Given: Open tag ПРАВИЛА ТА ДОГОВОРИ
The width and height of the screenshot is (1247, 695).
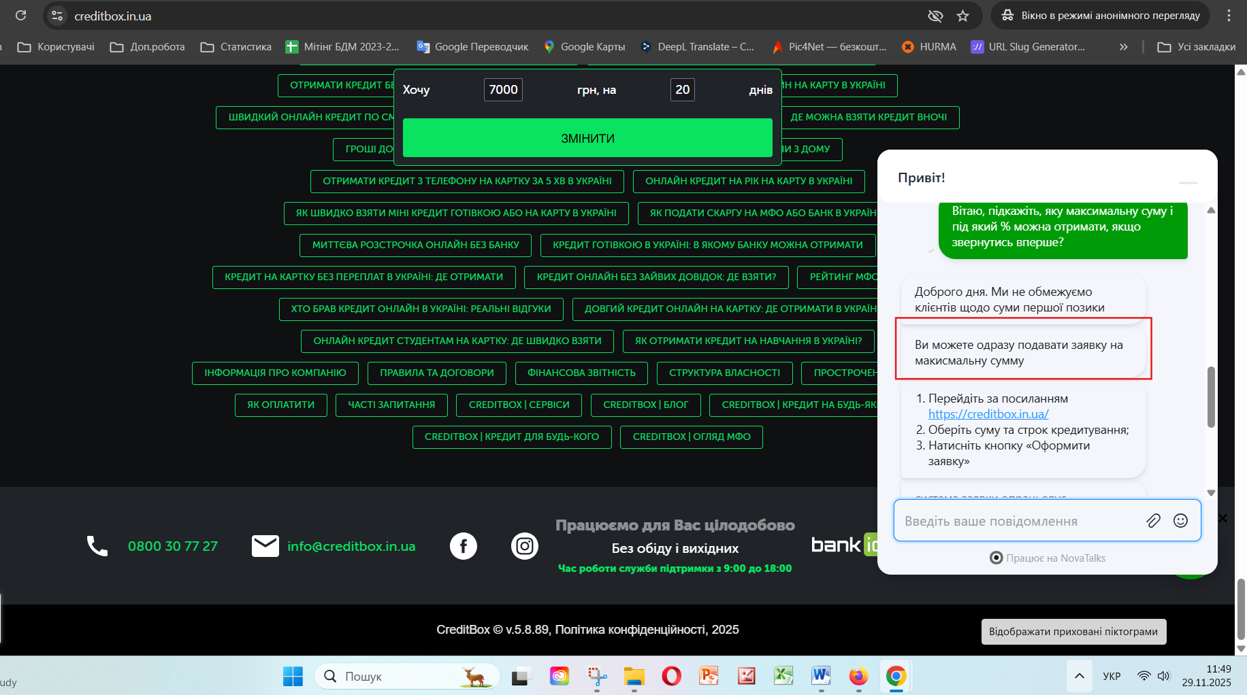Looking at the screenshot, I should point(437,373).
